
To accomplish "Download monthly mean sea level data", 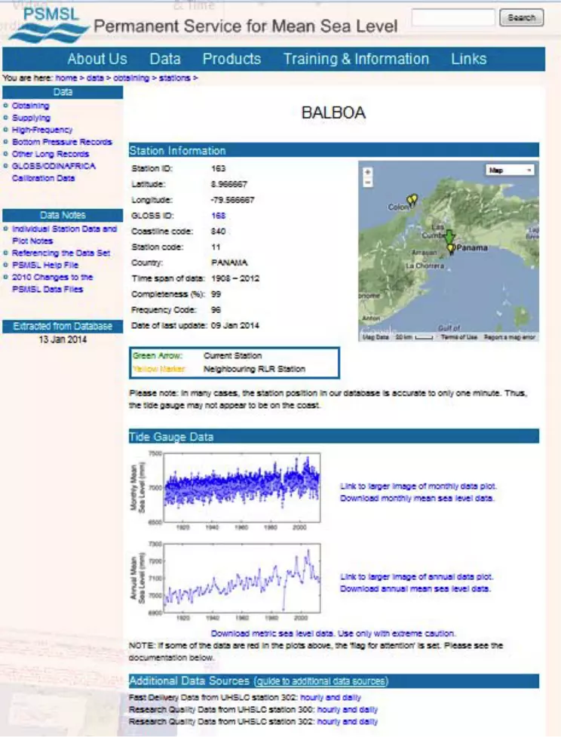I will tap(417, 498).
